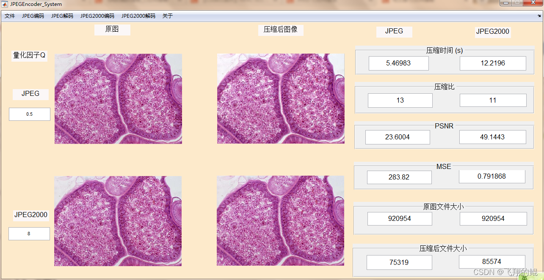The height and width of the screenshot is (280, 544).
Task: Click the PSNR panel title
Action: [444, 126]
